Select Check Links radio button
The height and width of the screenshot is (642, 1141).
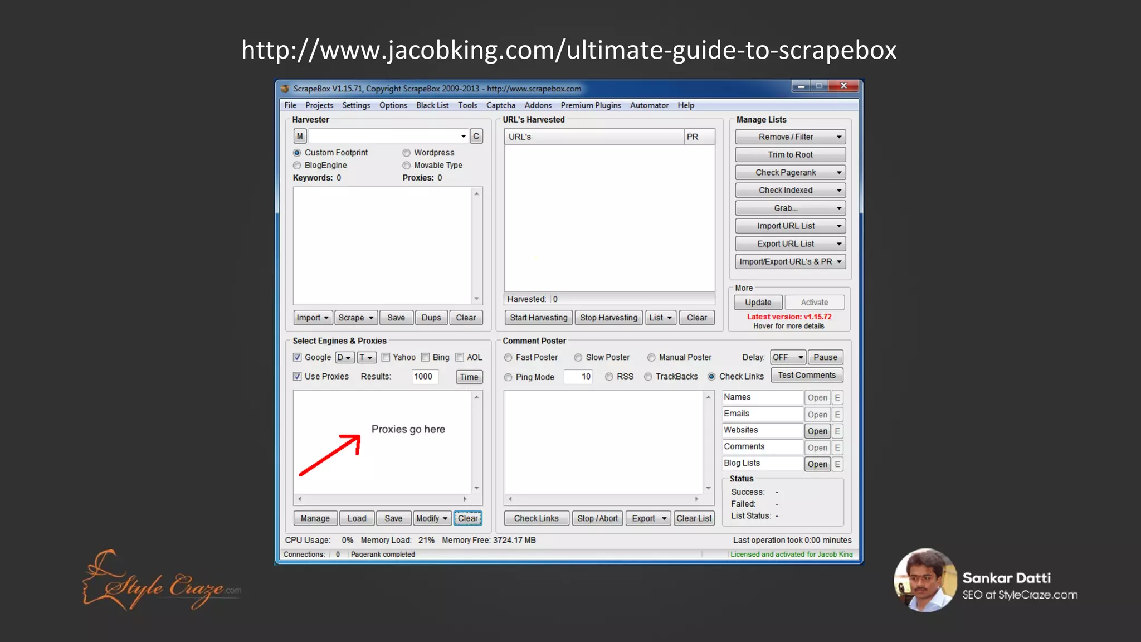[711, 377]
